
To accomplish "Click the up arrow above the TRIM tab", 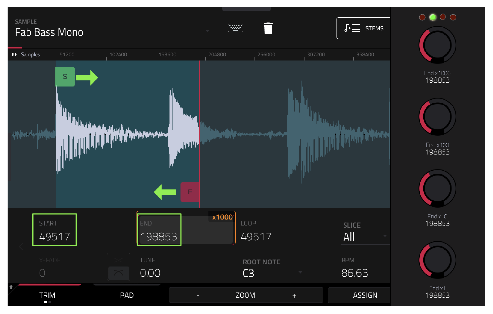I will tap(11, 287).
